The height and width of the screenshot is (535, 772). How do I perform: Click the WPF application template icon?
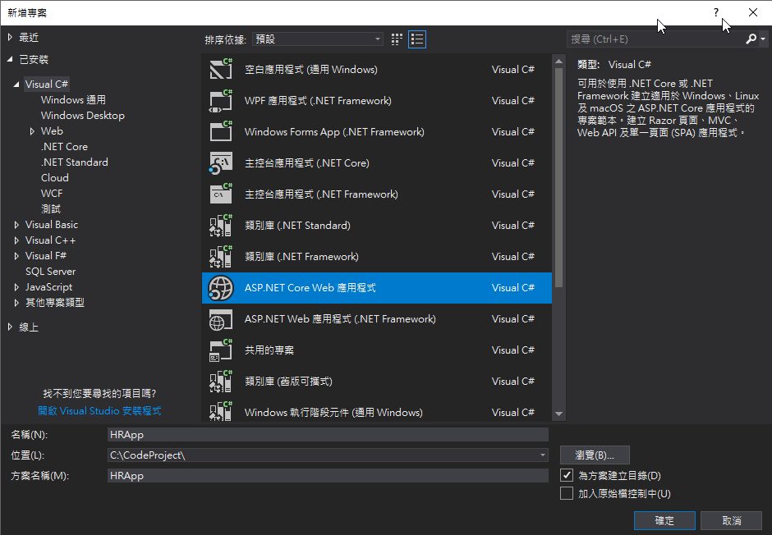221,101
